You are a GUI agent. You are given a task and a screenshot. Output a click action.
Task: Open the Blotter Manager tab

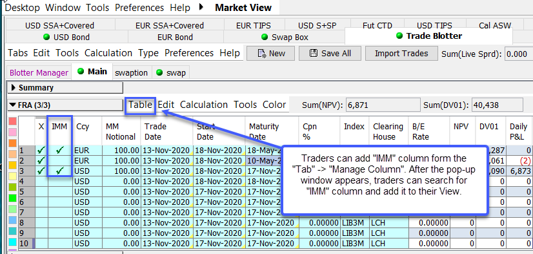tap(39, 72)
